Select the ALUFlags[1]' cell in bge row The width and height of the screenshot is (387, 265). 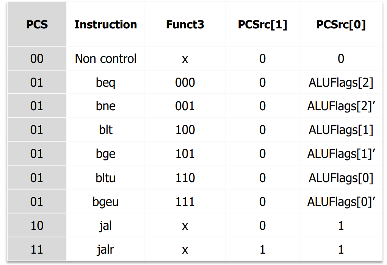tap(341, 154)
